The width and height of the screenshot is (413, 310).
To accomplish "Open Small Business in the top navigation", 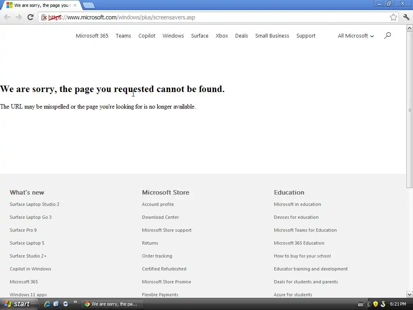I will [272, 36].
